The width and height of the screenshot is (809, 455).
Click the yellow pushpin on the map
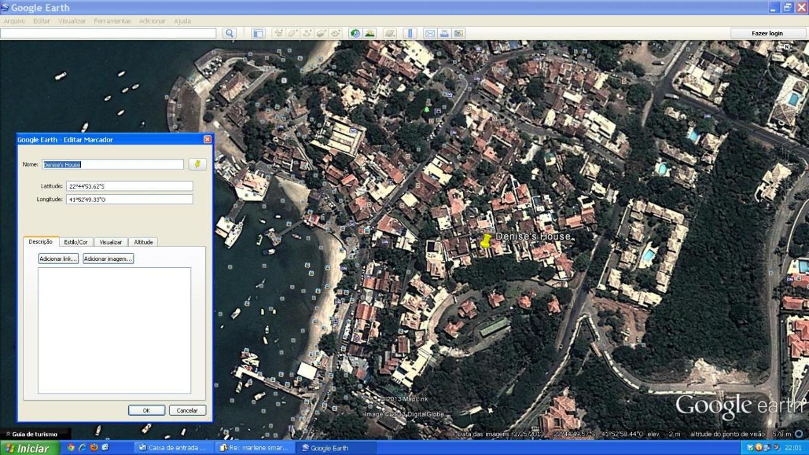(486, 241)
